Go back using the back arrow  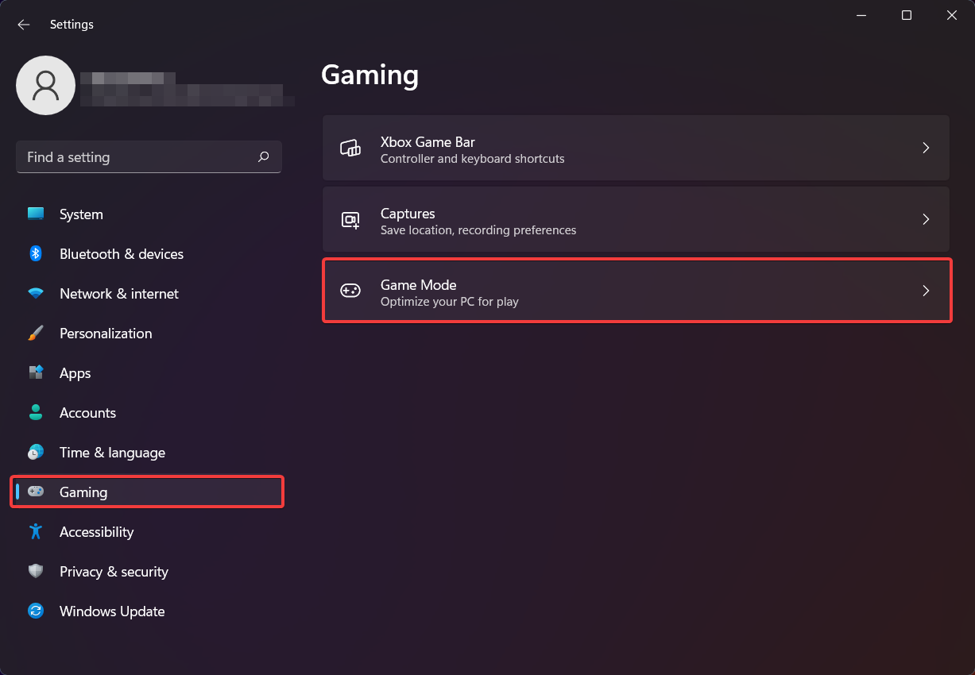(x=24, y=25)
